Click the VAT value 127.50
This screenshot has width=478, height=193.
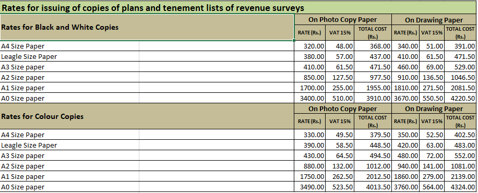point(340,77)
